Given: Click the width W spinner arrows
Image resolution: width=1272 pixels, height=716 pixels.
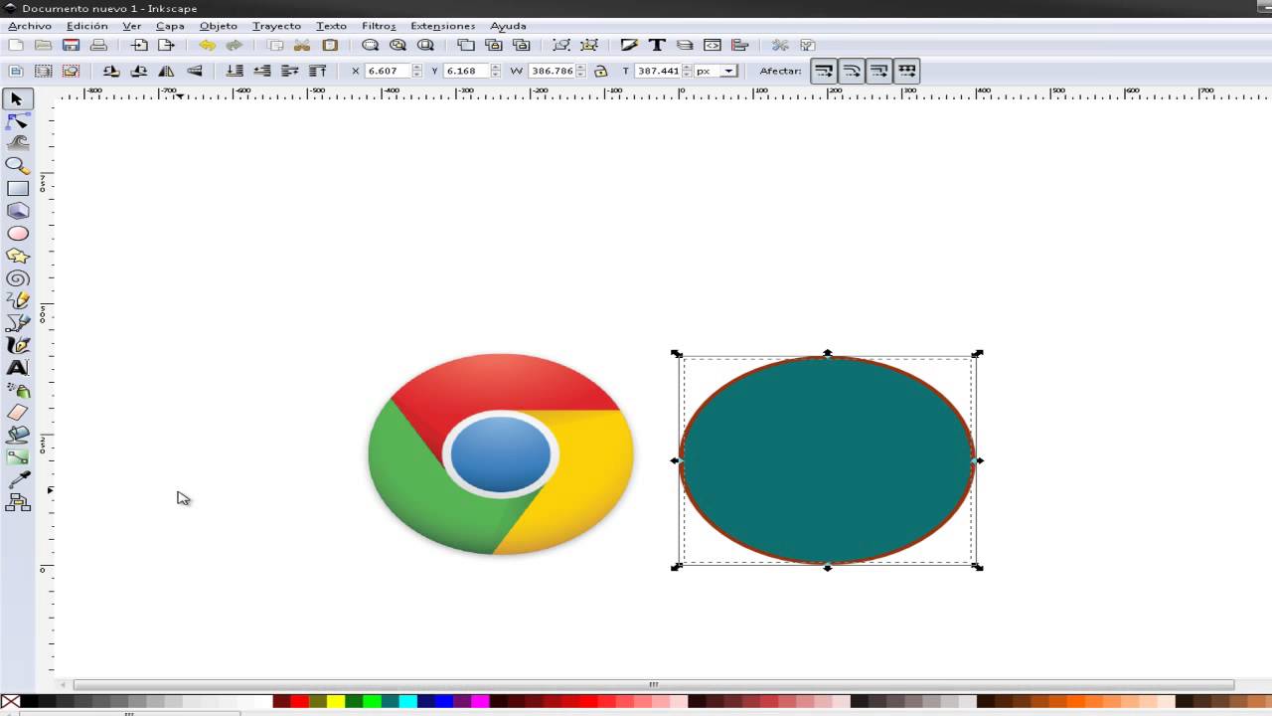Looking at the screenshot, I should [582, 71].
